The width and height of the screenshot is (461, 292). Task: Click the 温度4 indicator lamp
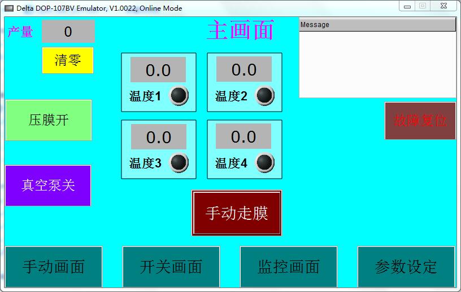[x=265, y=163]
